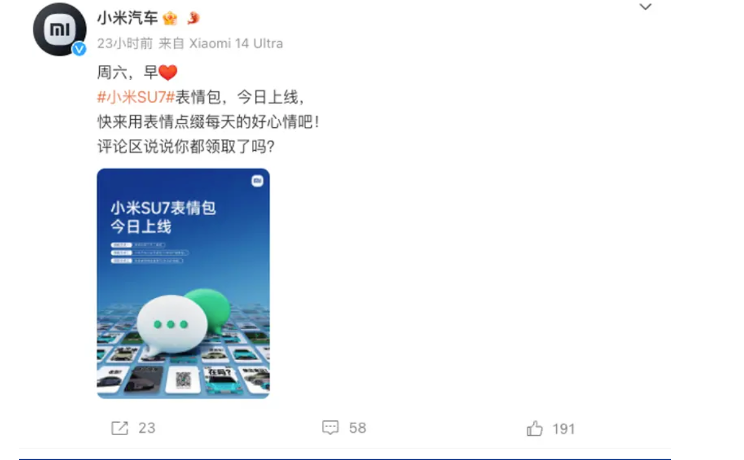Expand the post options chevron menu
The width and height of the screenshot is (744, 460).
[x=646, y=7]
